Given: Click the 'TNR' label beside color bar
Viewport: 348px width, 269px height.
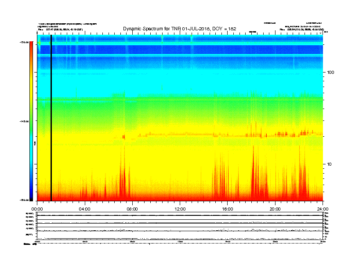Looking at the screenshot, I should click(35, 143).
